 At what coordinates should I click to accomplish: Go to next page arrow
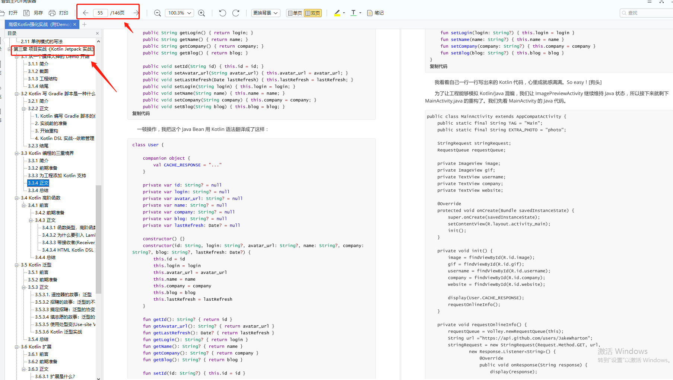(x=136, y=13)
